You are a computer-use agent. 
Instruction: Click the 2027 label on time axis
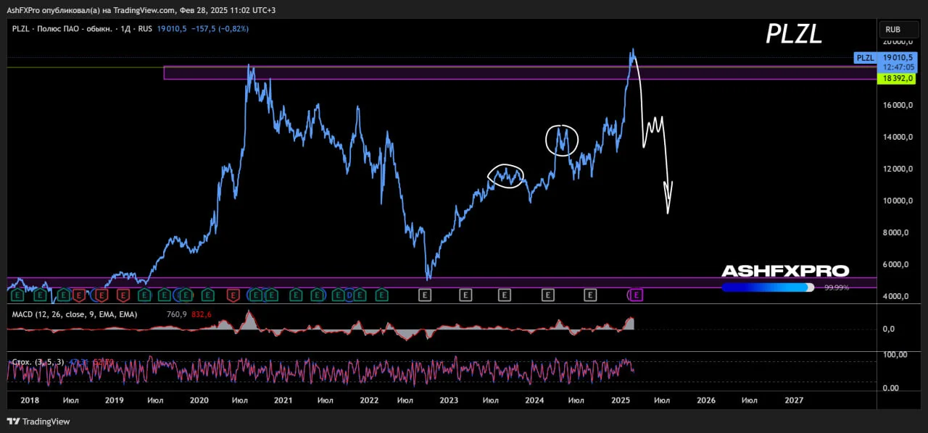coord(794,400)
